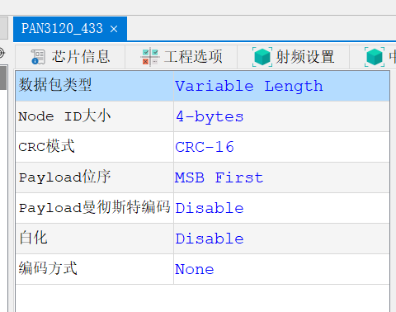Open the CRC-16 mode dropdown

click(x=281, y=147)
